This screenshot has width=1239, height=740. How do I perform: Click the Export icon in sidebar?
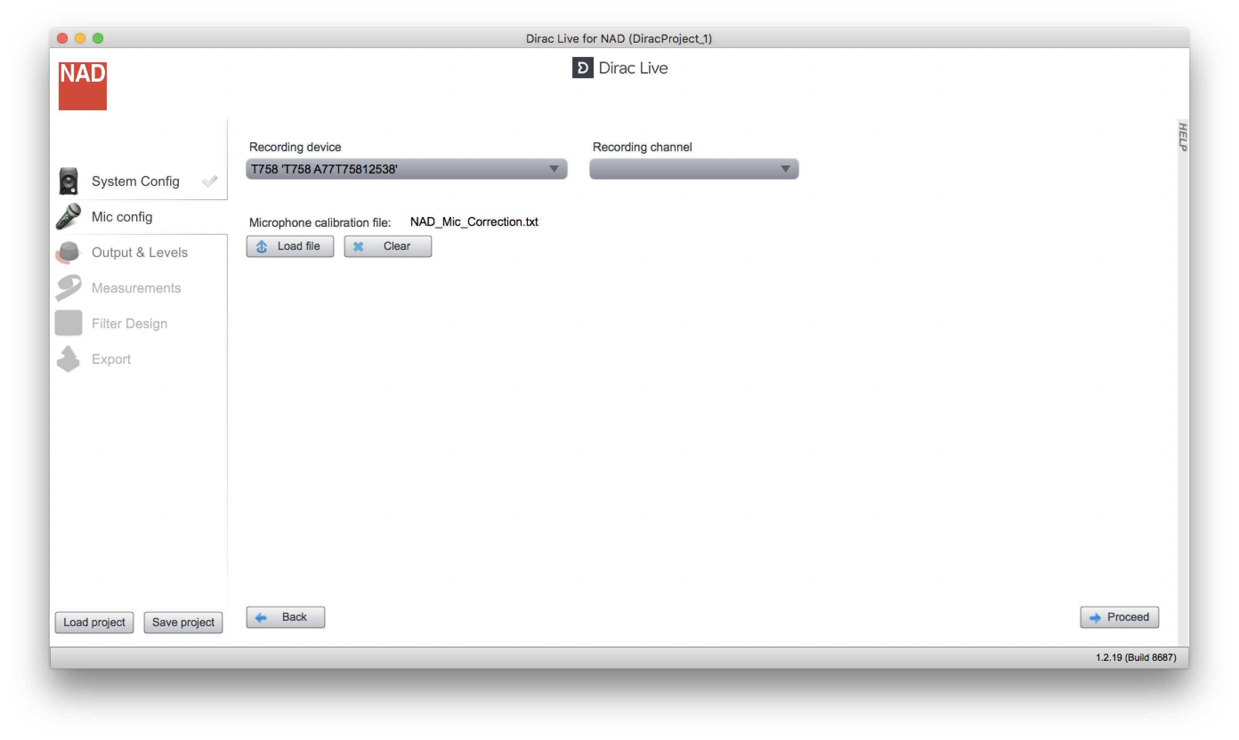click(x=69, y=359)
